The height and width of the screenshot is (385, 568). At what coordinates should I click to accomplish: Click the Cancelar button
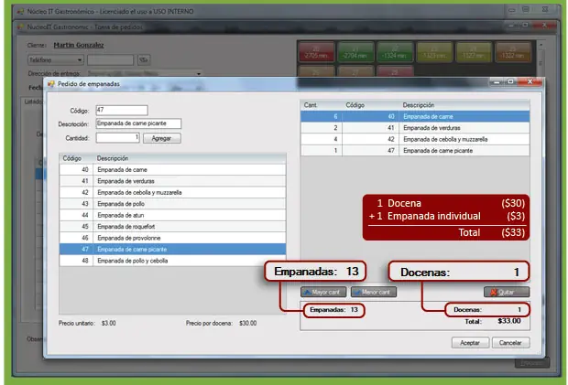[x=511, y=343]
